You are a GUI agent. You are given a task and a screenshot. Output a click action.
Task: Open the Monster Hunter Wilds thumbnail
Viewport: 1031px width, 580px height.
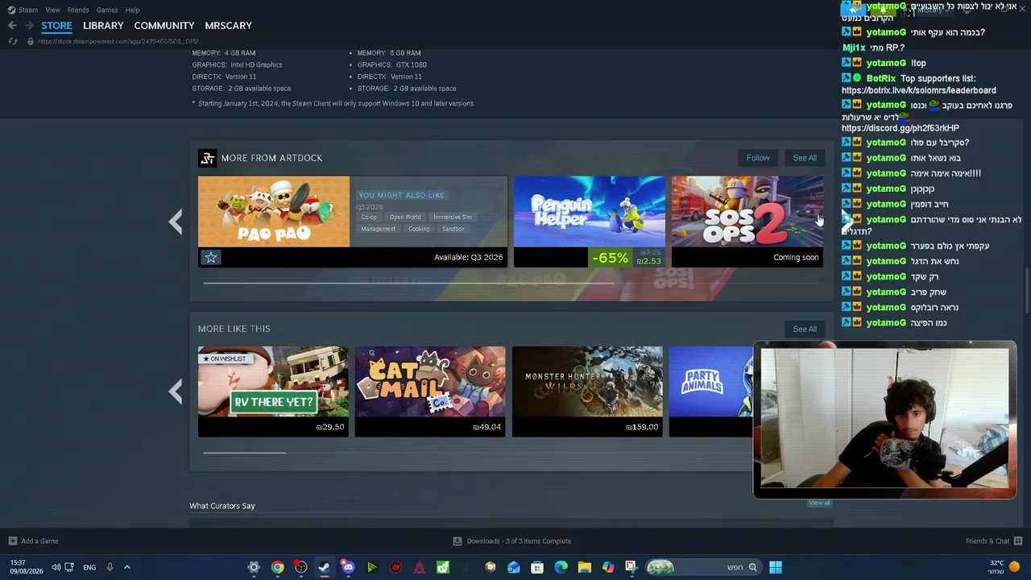click(587, 382)
